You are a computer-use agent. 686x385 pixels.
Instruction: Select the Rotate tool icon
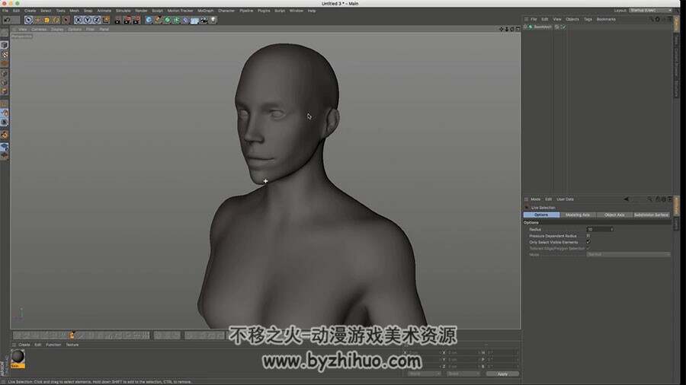(56, 20)
